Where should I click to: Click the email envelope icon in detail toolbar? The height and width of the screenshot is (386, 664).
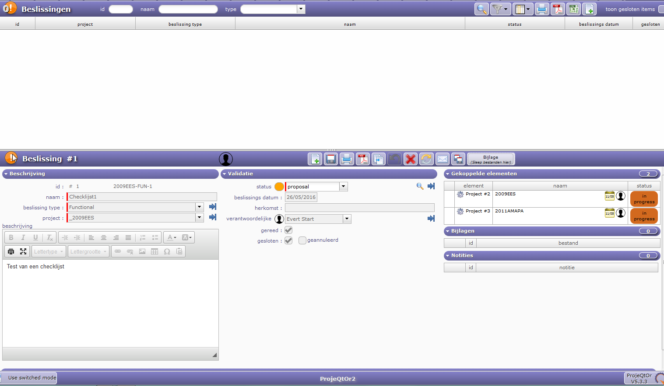point(443,159)
